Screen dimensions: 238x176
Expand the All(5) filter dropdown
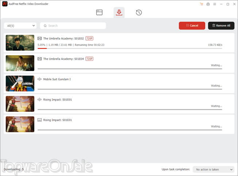[x=20, y=26]
